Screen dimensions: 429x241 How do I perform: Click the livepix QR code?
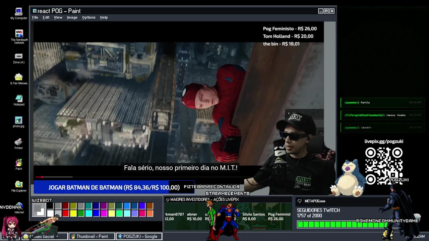[384, 166]
